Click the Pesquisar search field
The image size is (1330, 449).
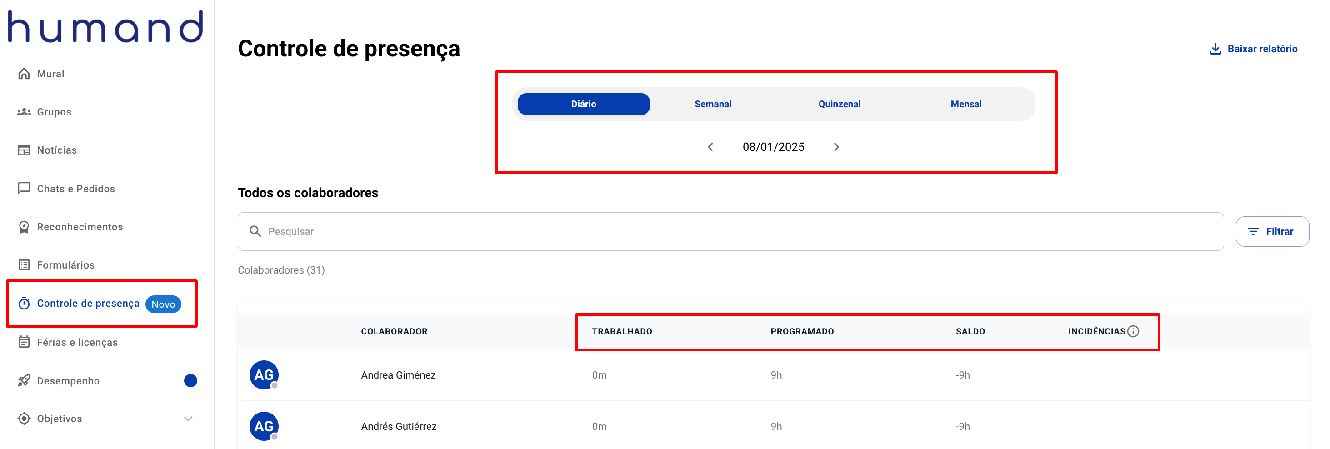click(730, 232)
